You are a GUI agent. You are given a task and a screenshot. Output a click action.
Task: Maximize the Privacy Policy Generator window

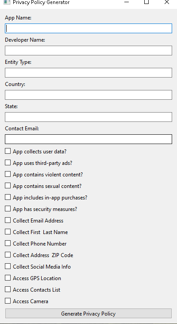point(146,2)
